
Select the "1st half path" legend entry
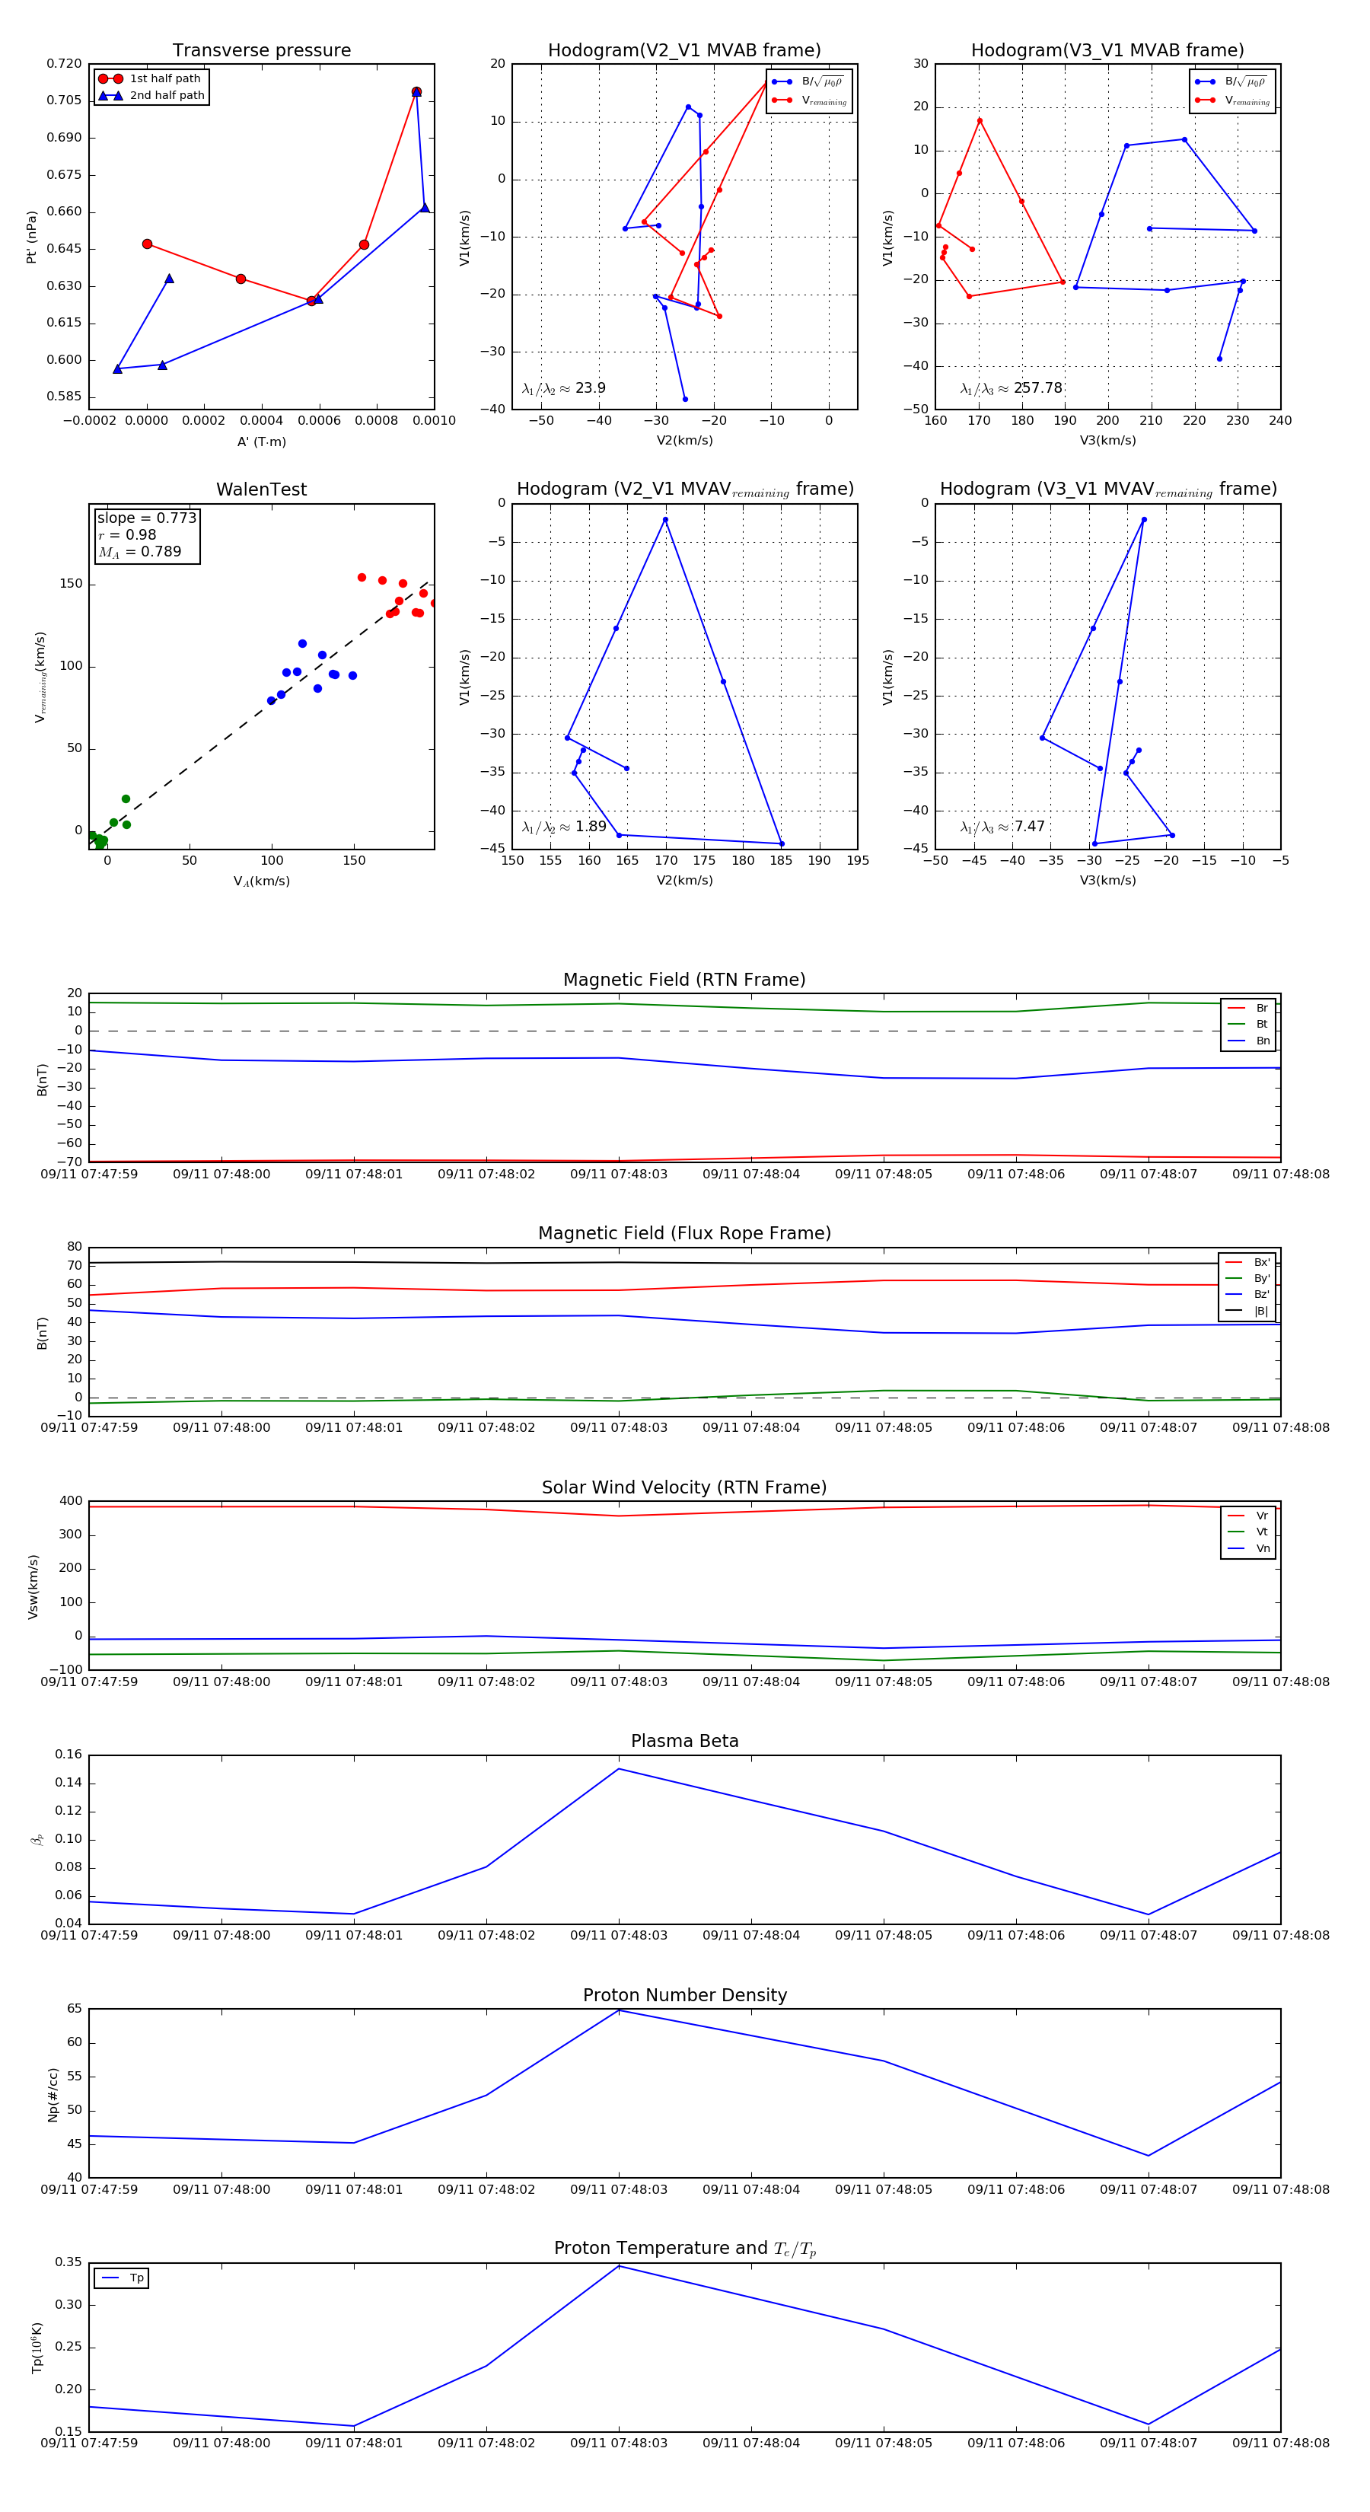pyautogui.click(x=150, y=79)
